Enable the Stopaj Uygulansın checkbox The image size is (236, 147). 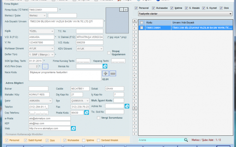(x=109, y=53)
